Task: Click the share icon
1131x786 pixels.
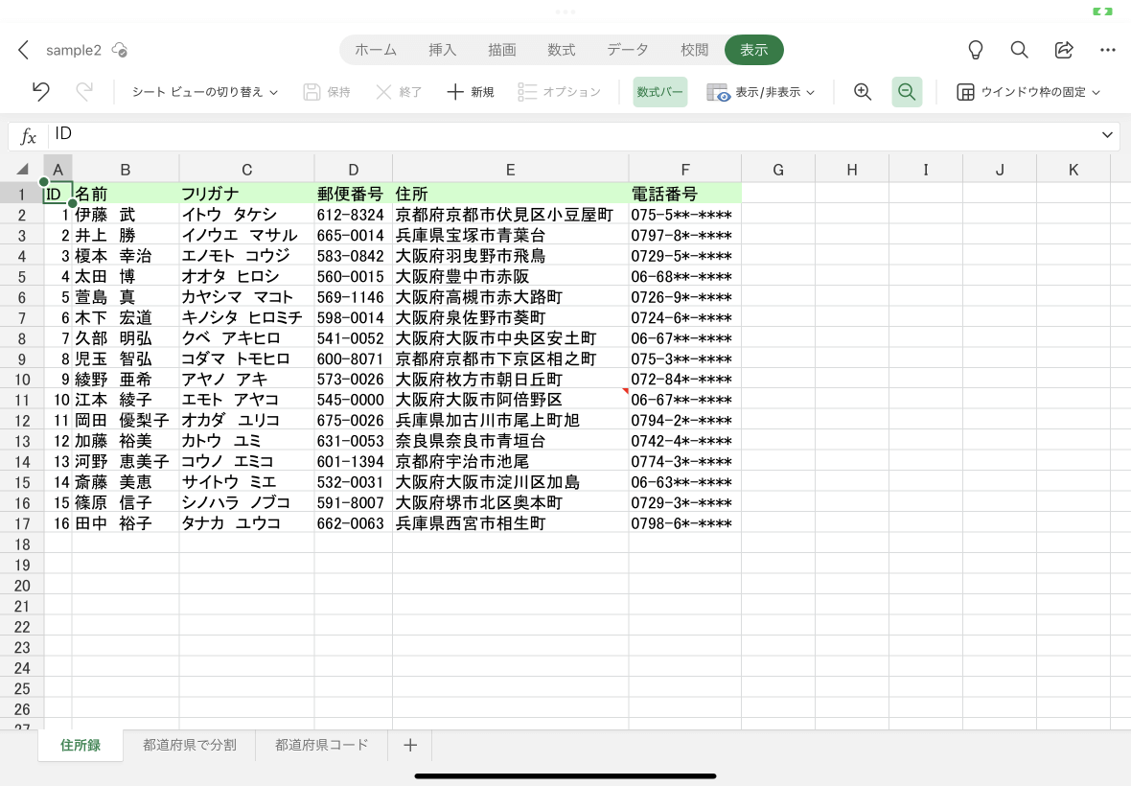Action: point(1064,50)
